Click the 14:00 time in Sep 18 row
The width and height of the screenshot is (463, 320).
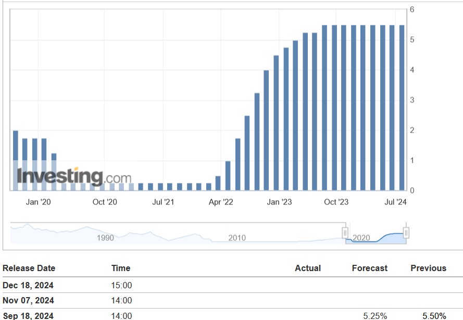click(121, 315)
